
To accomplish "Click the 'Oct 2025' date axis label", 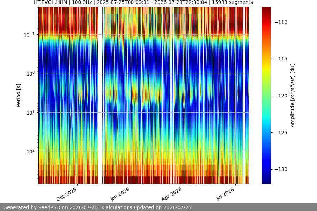I will [67, 194].
